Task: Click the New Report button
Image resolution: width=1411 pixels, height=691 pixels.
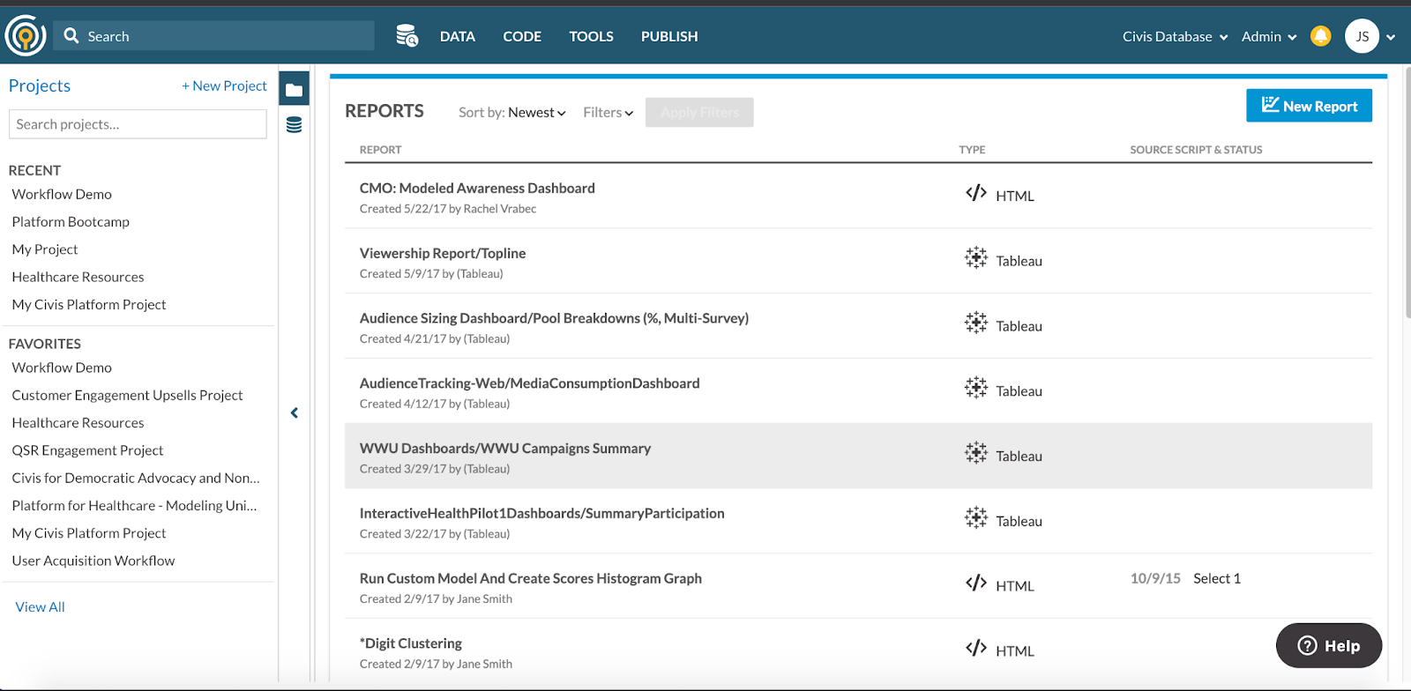Action: click(x=1309, y=106)
